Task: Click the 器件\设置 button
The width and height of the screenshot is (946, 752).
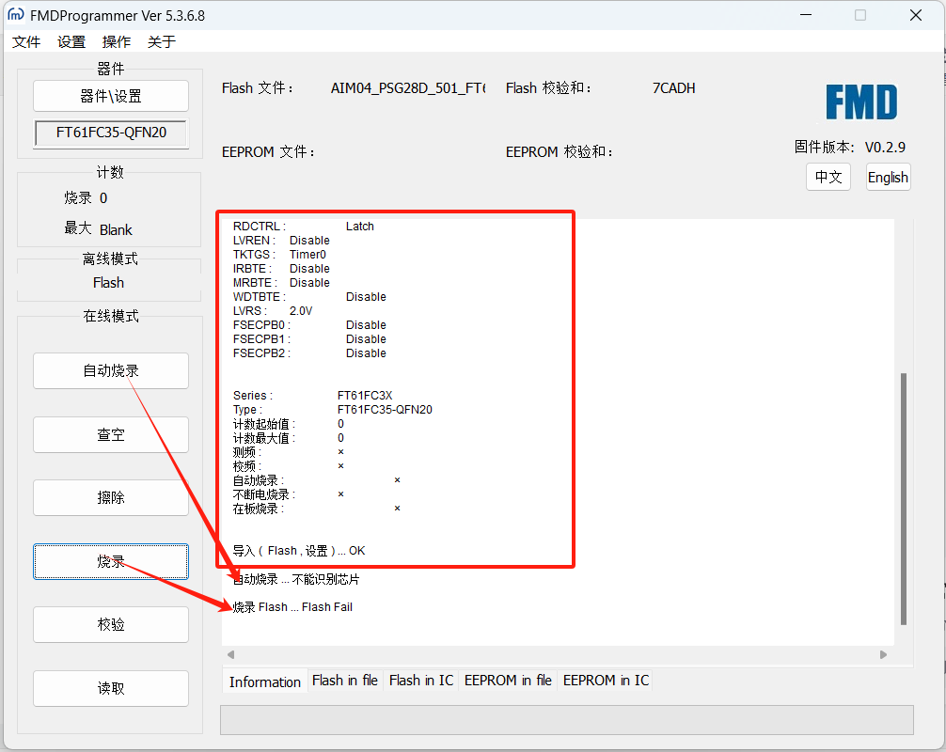Action: (x=111, y=96)
